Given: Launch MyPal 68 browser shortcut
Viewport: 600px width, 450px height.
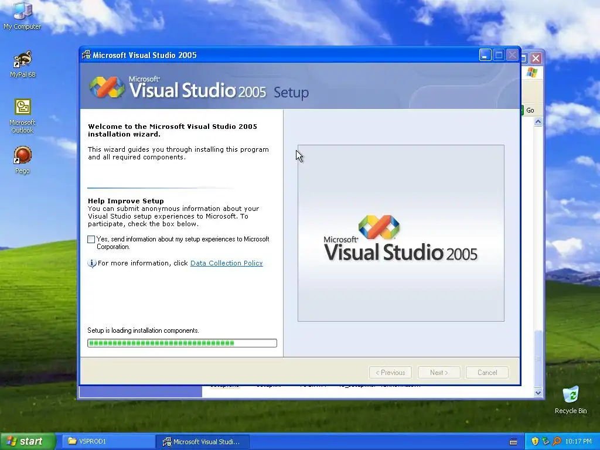Looking at the screenshot, I should point(22,64).
